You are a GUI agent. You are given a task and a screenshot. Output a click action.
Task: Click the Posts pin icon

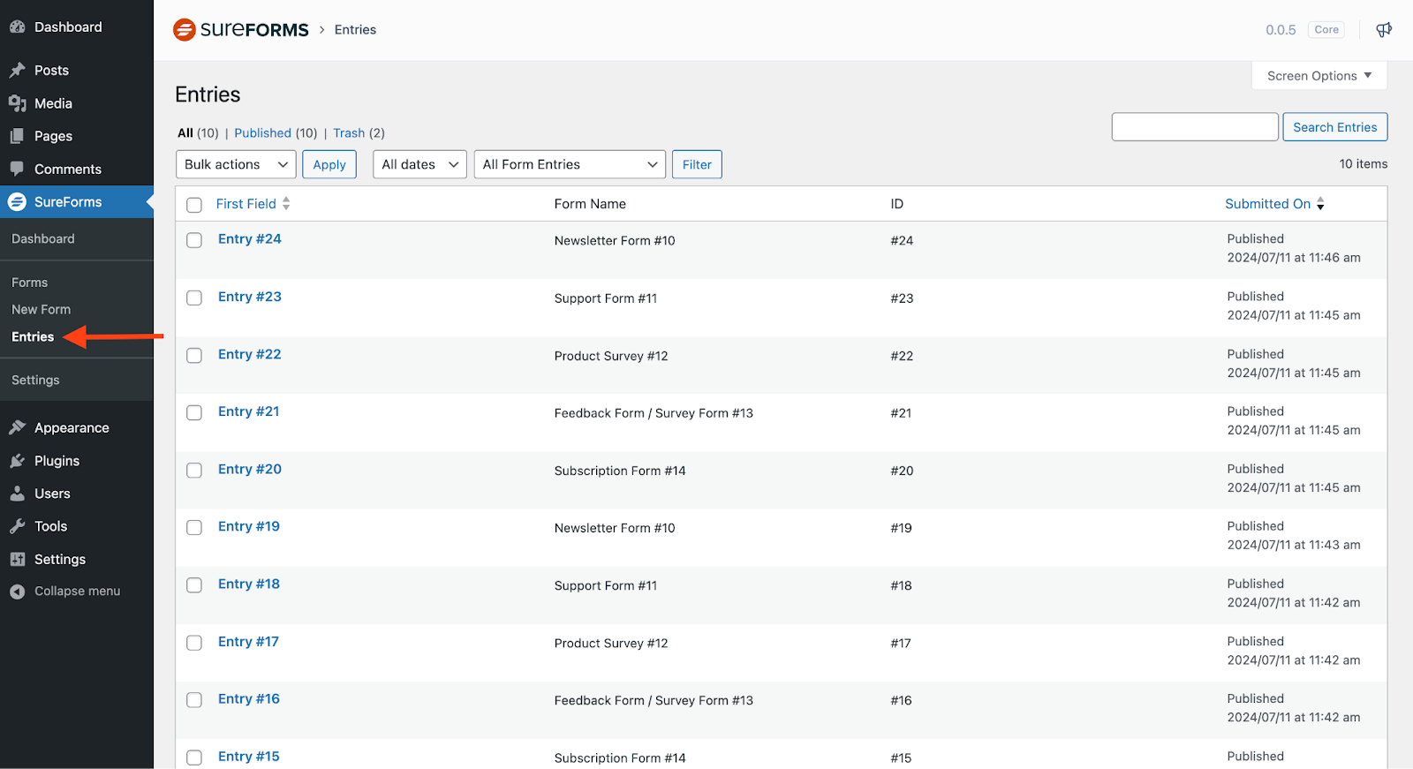(17, 71)
